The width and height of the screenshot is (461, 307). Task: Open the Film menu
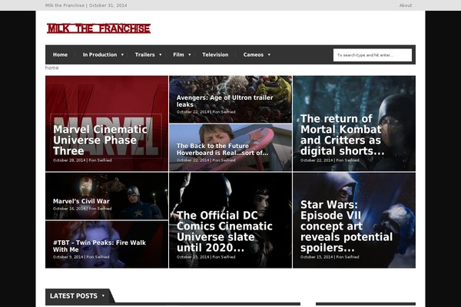tap(178, 54)
